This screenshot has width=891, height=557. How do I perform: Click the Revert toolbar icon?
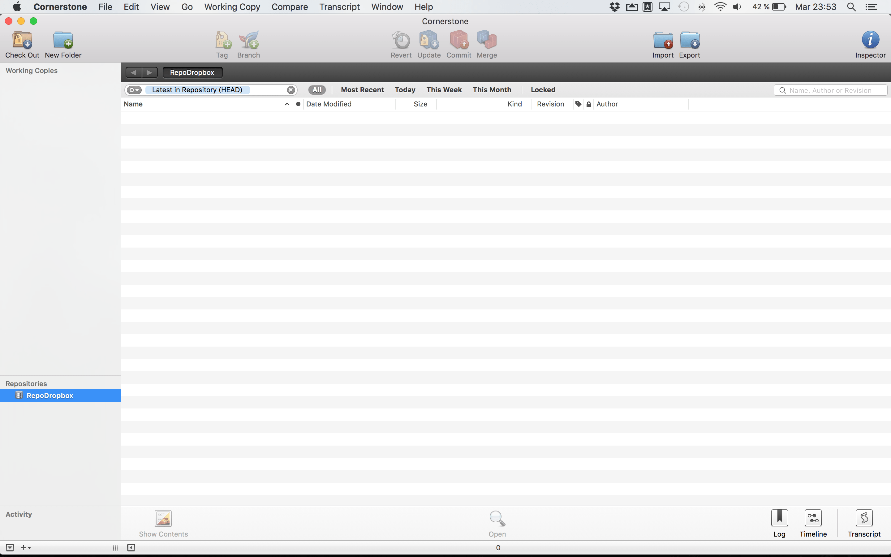coord(401,40)
